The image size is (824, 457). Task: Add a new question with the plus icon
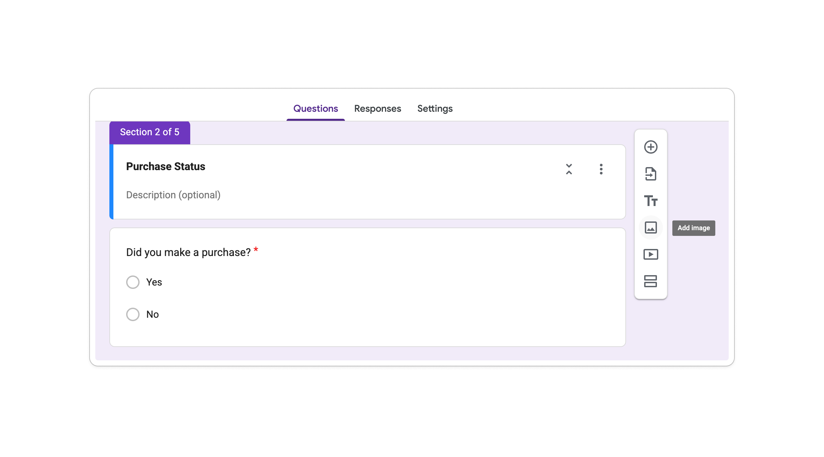(x=651, y=147)
